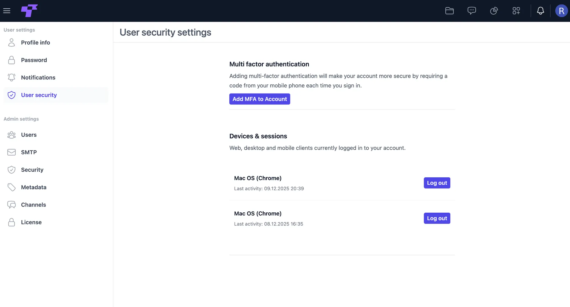Click the Notifications bell sidebar icon
The image size is (570, 307).
(11, 78)
